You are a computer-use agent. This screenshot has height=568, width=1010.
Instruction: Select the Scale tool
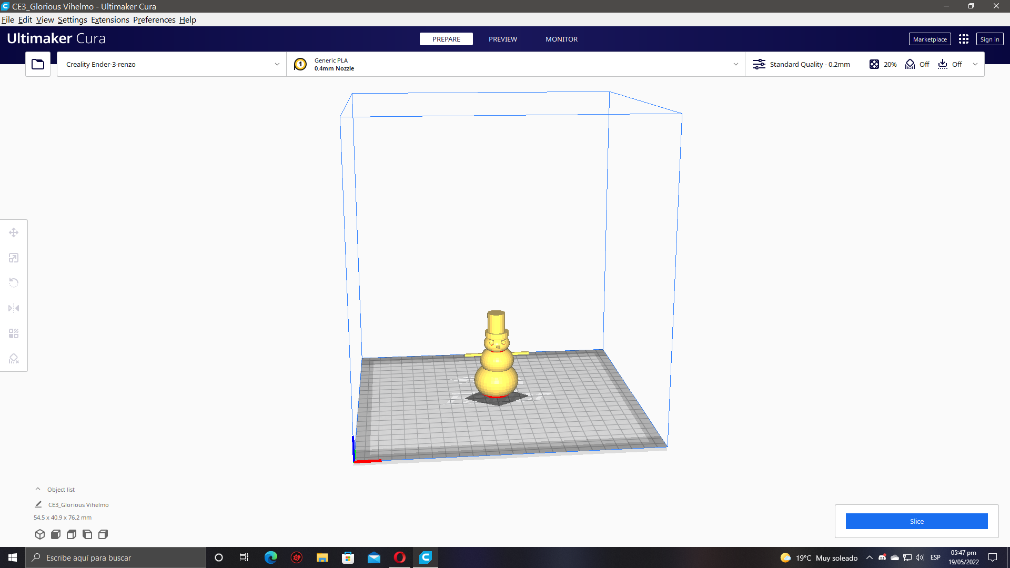[14, 258]
